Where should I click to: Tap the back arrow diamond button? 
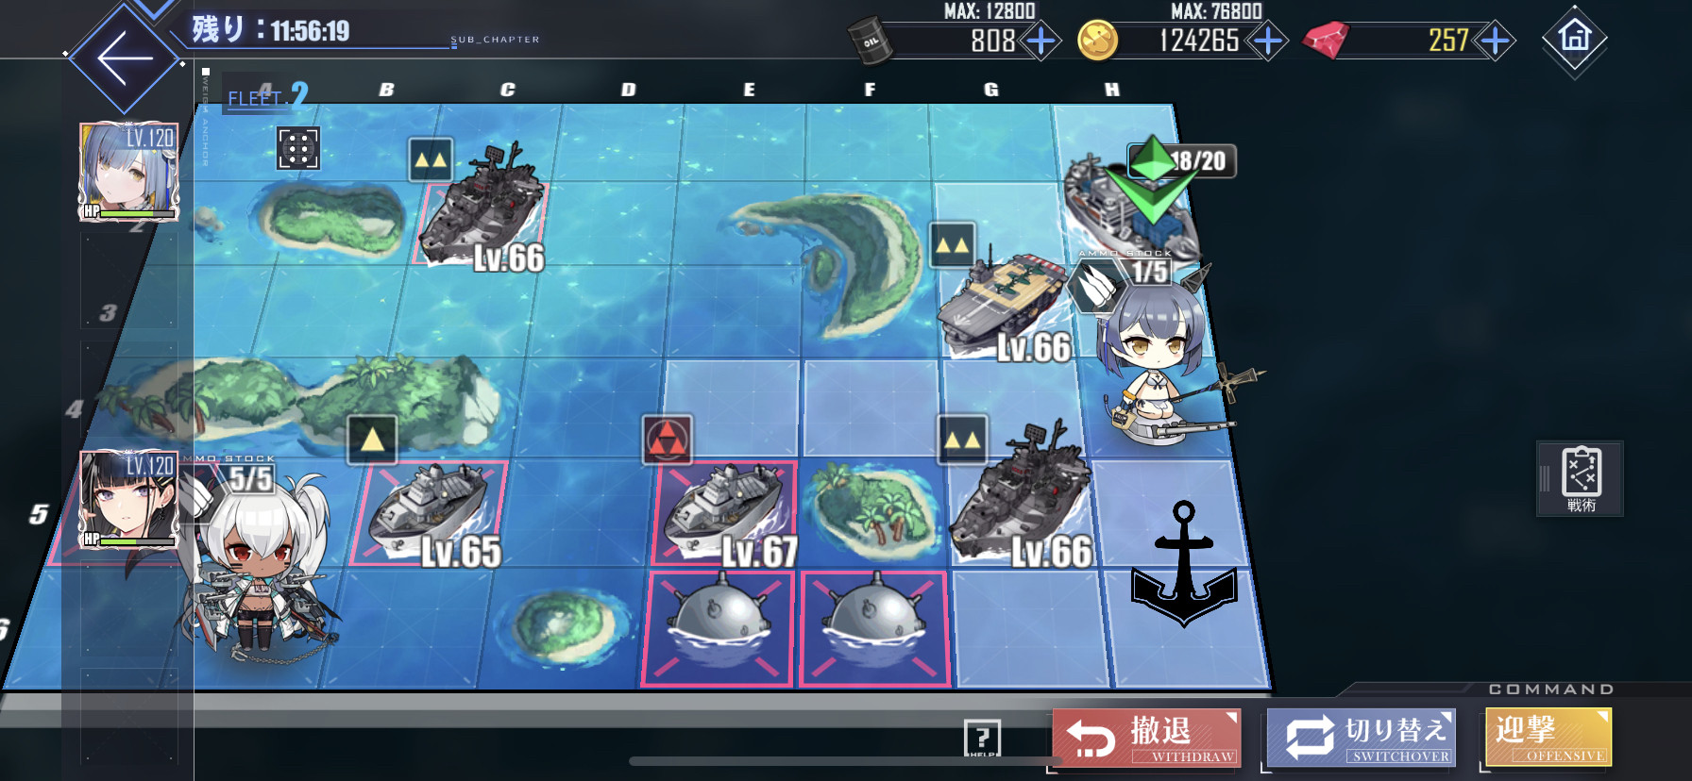[x=126, y=58]
